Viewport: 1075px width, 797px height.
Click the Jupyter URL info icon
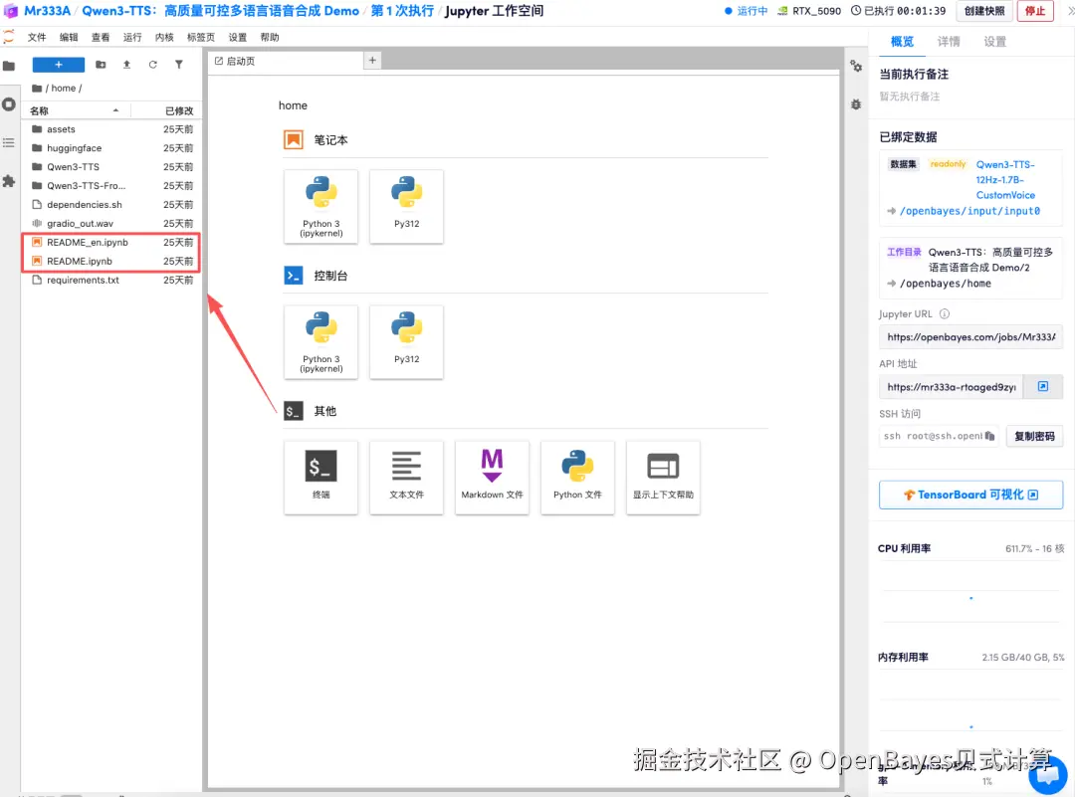pos(944,313)
